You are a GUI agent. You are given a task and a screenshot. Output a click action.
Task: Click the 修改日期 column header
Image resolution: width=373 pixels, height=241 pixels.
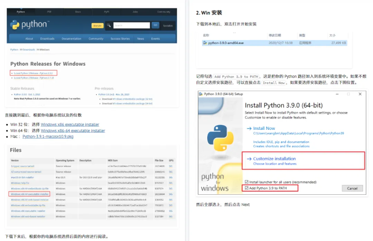tap(275, 35)
